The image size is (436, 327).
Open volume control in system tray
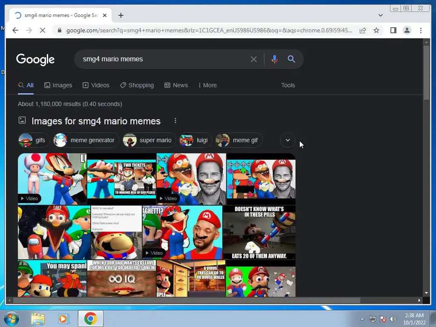(393, 319)
